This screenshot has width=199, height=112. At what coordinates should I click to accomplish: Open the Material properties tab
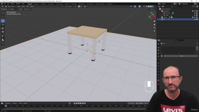(x=158, y=80)
